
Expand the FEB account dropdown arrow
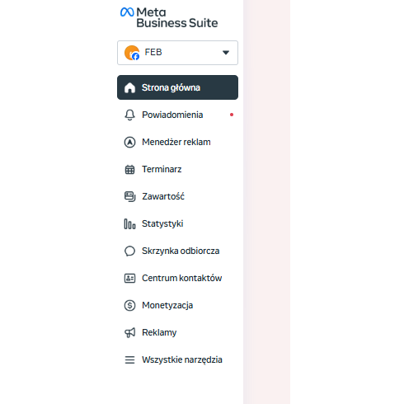[x=226, y=53]
